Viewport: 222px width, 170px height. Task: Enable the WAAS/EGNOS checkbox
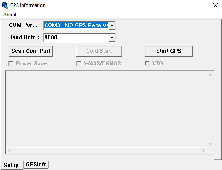coord(79,63)
